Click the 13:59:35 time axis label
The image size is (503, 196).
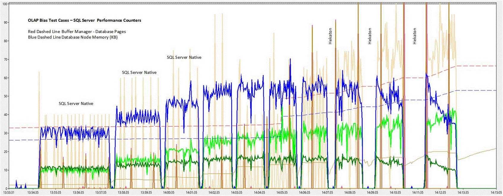click(146, 192)
